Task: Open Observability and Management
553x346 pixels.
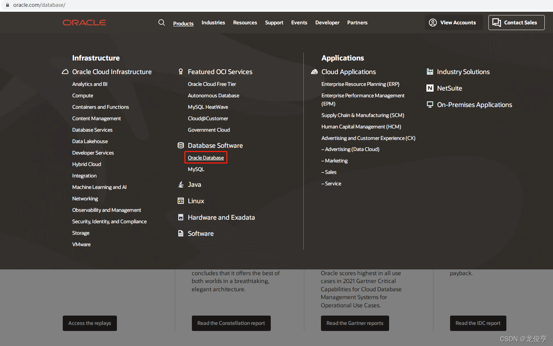Action: (107, 210)
